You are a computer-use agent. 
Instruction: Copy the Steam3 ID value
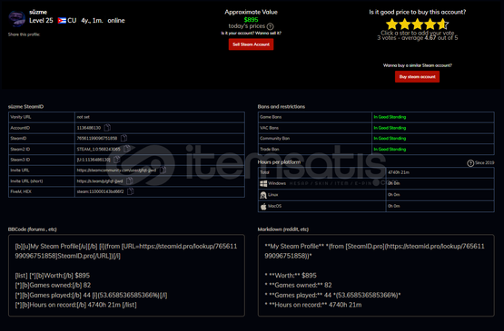[x=116, y=160]
